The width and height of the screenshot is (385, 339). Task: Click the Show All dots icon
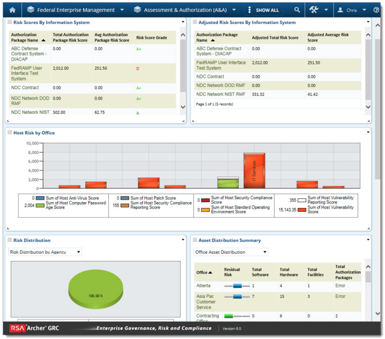click(x=250, y=10)
